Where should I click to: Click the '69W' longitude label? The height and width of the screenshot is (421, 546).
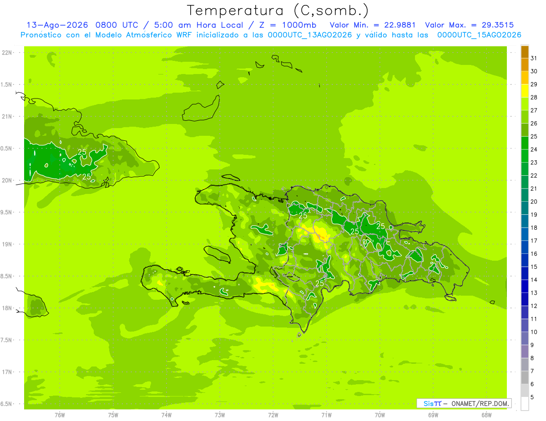click(433, 415)
